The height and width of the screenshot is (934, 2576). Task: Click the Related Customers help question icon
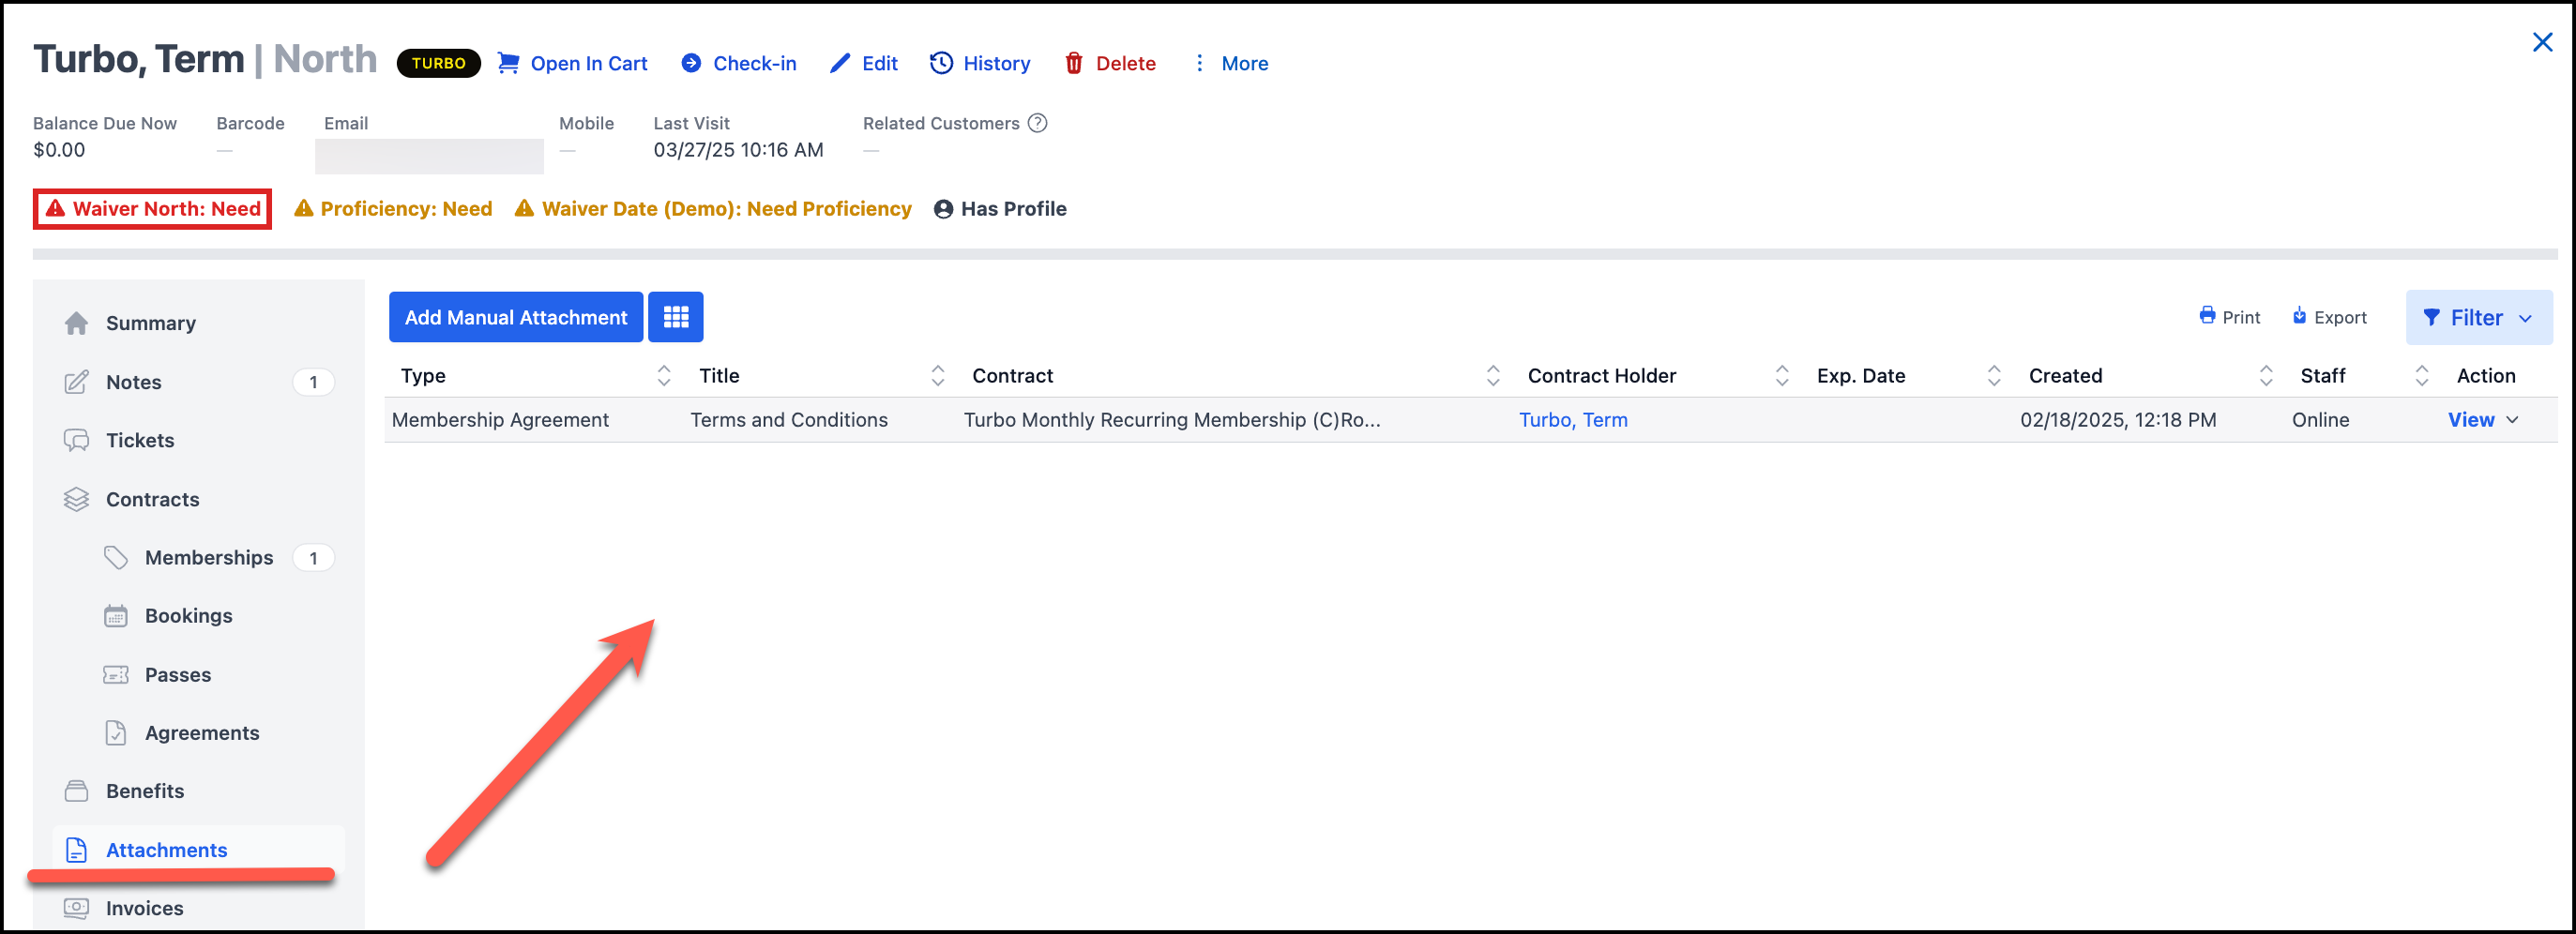point(1038,123)
